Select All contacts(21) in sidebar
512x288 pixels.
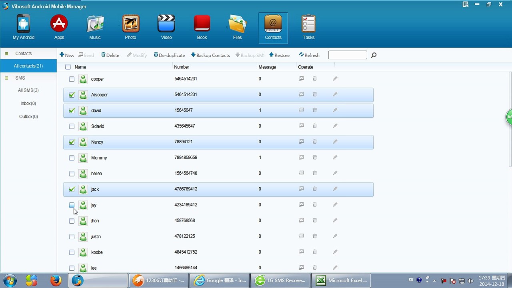pos(28,66)
